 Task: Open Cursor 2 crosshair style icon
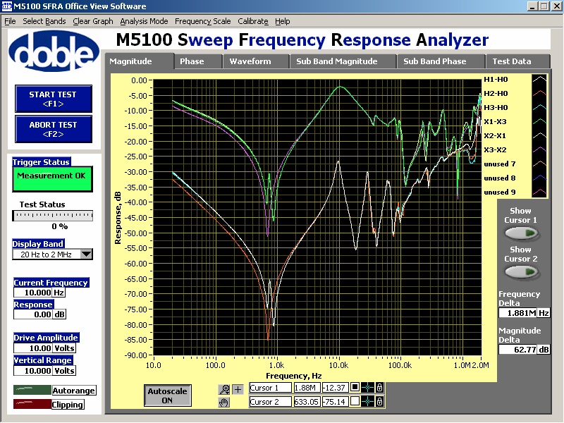click(x=367, y=401)
